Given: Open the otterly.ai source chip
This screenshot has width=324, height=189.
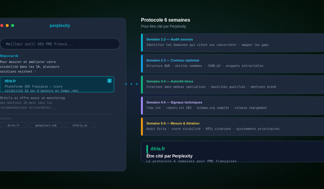Looking at the screenshot, I should pyautogui.click(x=80, y=125).
